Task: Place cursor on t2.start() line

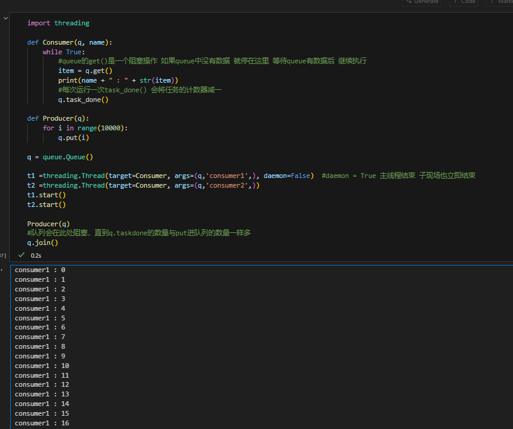Action: (47, 205)
